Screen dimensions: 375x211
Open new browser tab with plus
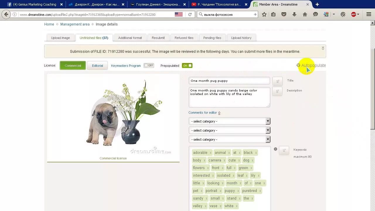tap(317, 4)
